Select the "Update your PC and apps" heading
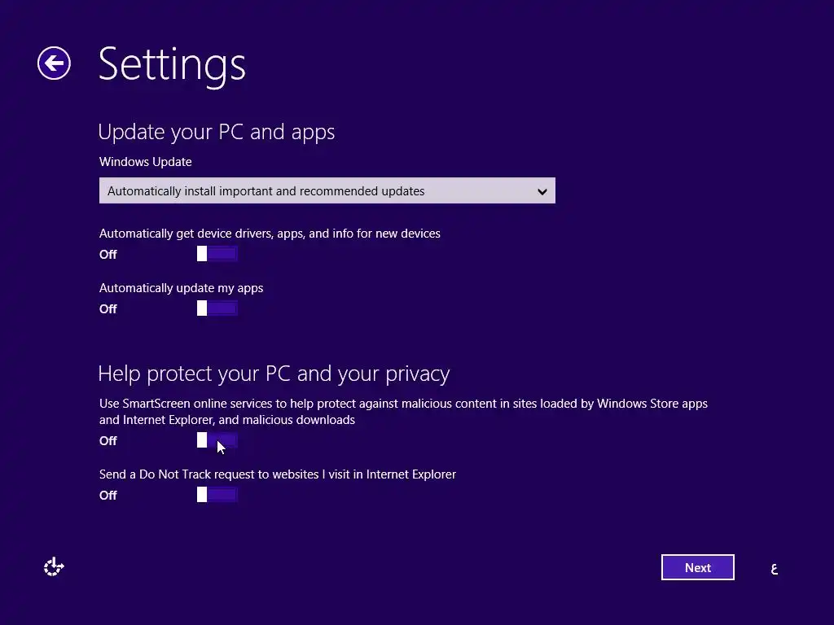 point(217,132)
